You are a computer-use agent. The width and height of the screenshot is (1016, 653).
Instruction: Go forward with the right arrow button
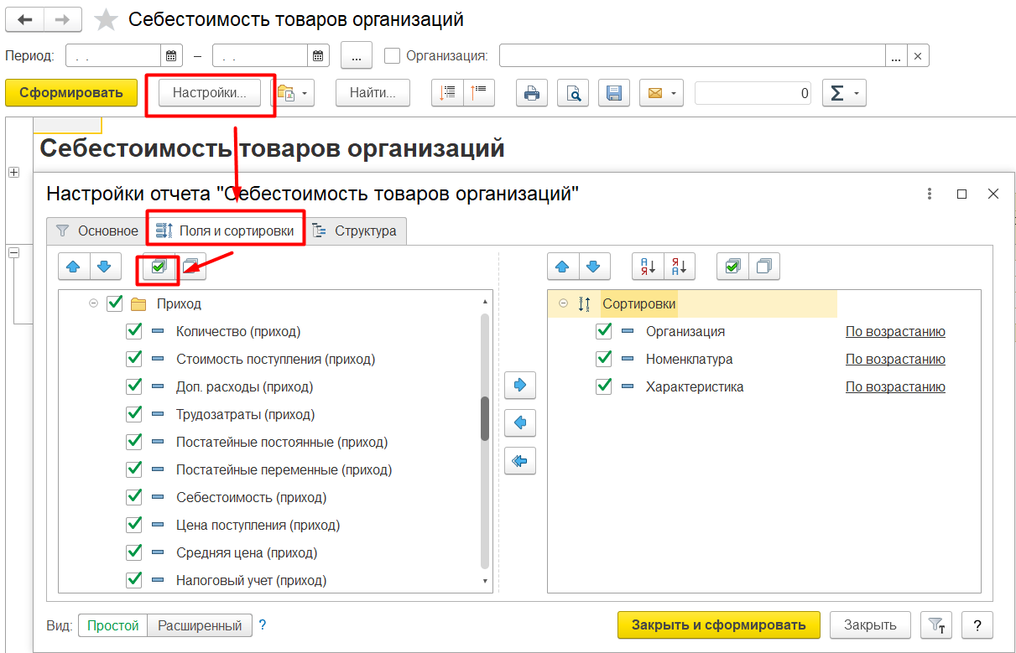(63, 18)
